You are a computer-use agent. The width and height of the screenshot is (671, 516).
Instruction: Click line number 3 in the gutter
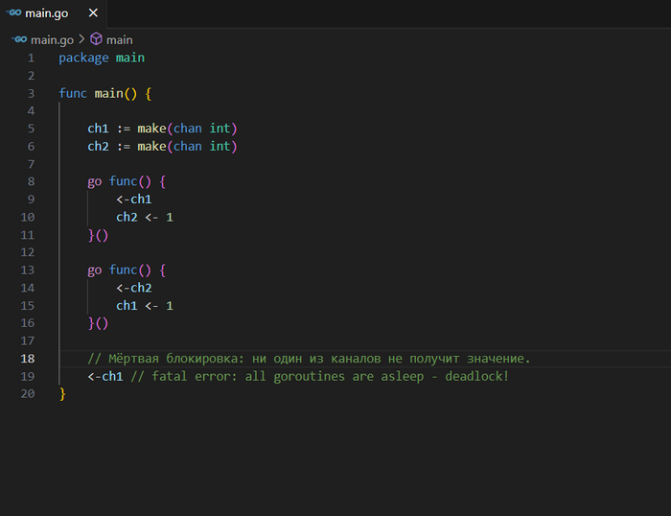point(32,93)
